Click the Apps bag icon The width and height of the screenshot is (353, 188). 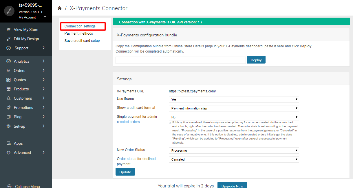(x=8, y=143)
